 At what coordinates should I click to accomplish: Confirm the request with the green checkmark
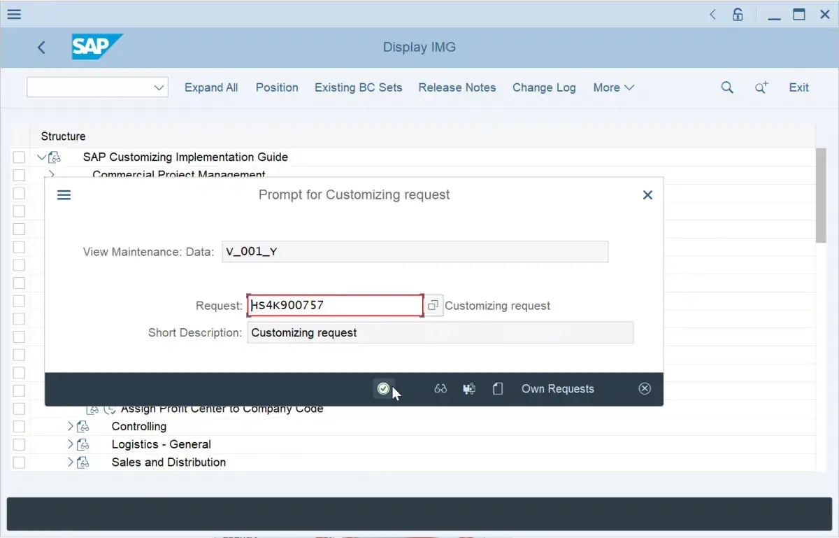click(x=383, y=389)
